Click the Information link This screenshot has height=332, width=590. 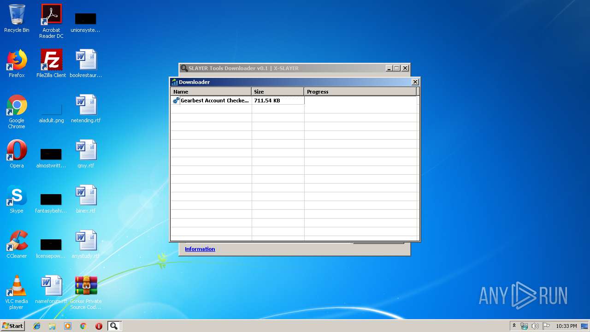(x=200, y=249)
